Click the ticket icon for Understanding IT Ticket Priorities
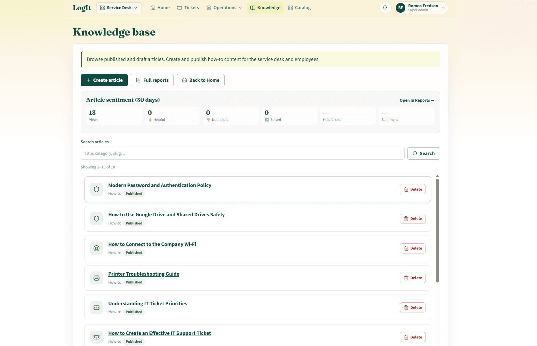 tap(97, 308)
